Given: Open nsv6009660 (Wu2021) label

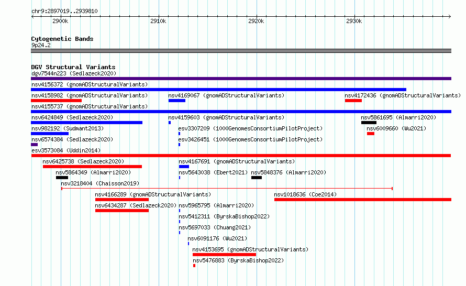Looking at the screenshot, I should [x=396, y=128].
